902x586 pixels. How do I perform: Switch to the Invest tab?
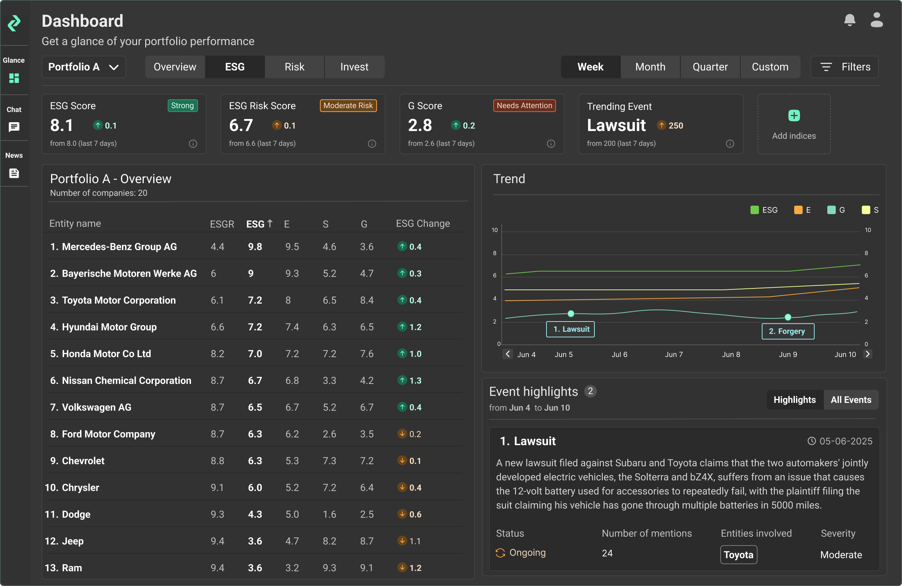354,67
